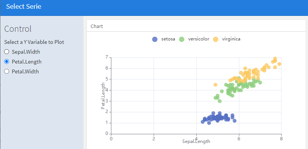Click the setosa legend label
Viewport: 308px width, 149px height.
[x=168, y=39]
